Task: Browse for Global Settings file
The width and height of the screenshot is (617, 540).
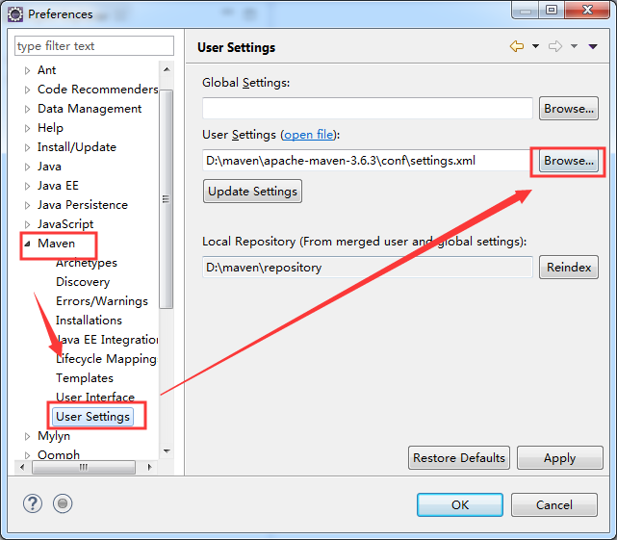Action: pyautogui.click(x=569, y=108)
